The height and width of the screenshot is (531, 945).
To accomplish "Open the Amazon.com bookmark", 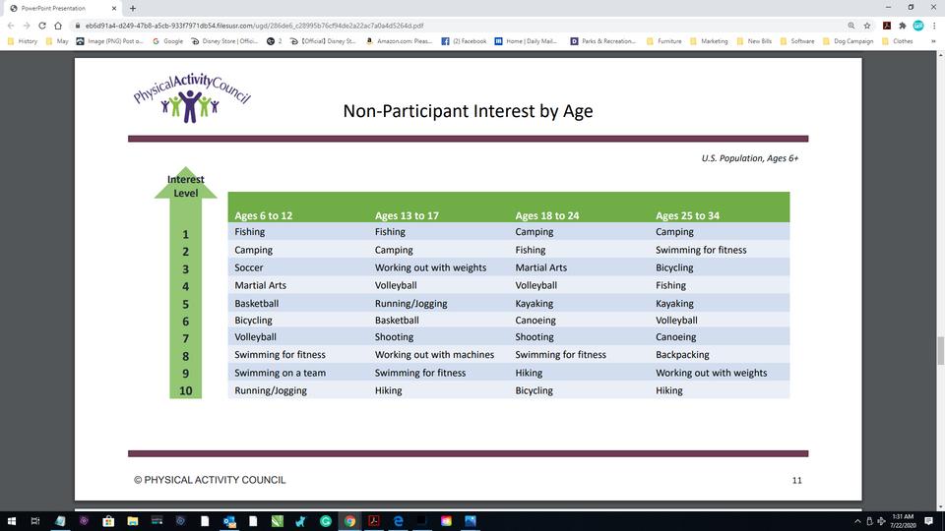I will coord(399,41).
